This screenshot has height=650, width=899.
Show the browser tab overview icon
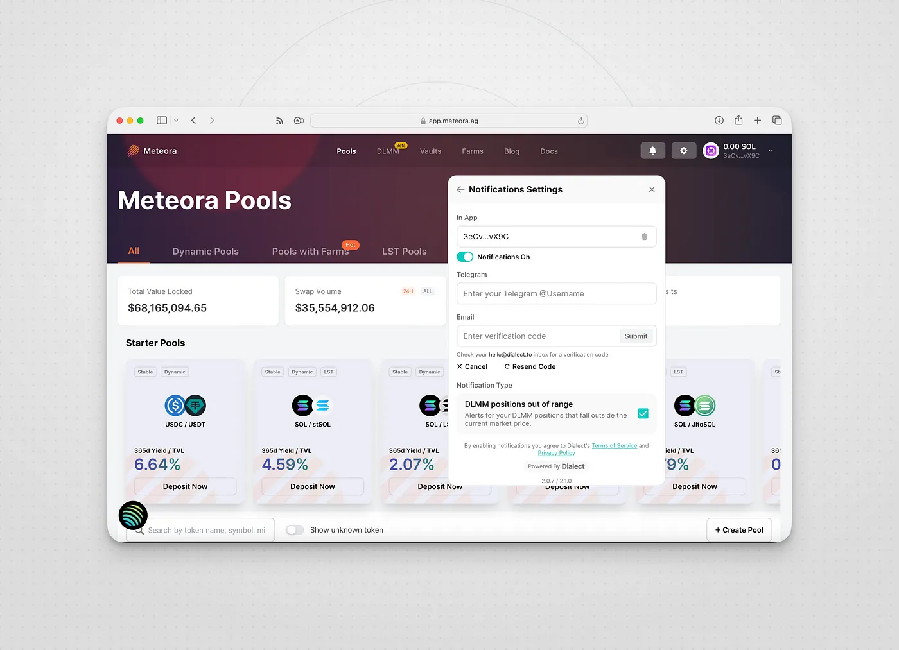pos(777,121)
